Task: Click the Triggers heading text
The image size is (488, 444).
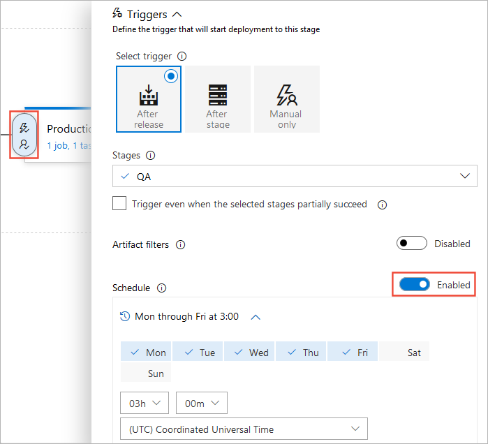Action: pos(147,15)
